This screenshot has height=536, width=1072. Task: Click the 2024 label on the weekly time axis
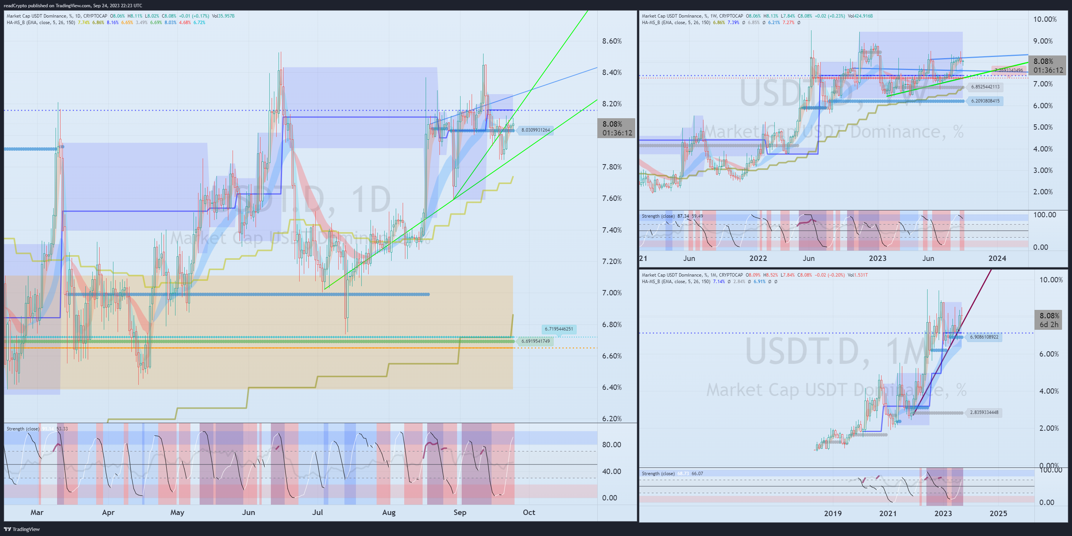[997, 258]
